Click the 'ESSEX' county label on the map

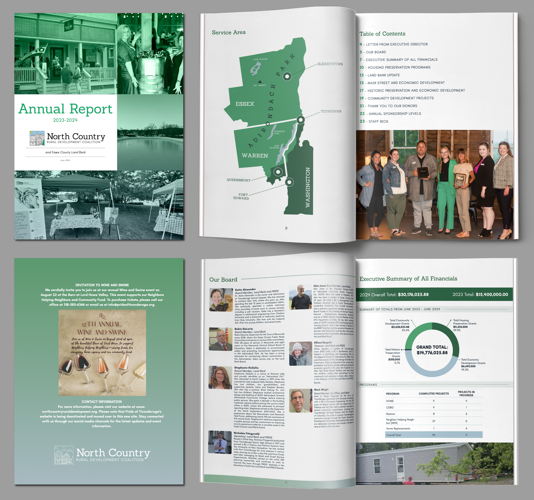[245, 104]
